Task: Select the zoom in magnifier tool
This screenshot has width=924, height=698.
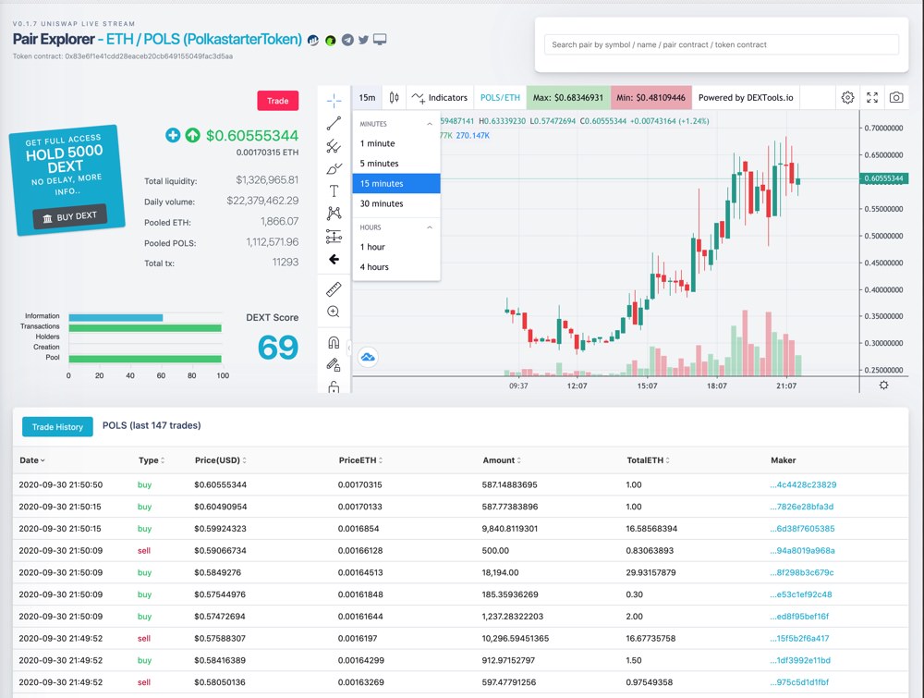Action: pos(334,312)
